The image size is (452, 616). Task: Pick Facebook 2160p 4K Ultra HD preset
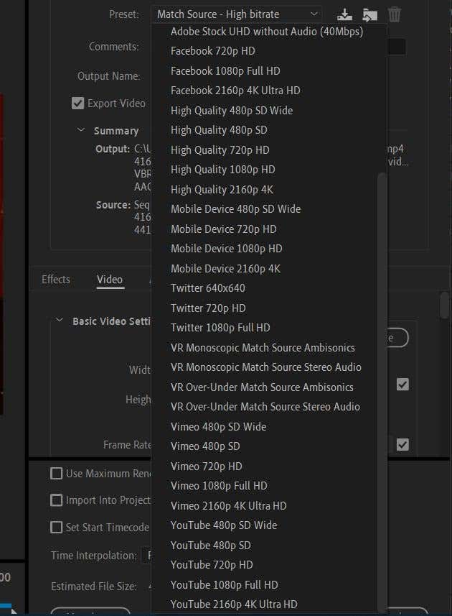235,91
